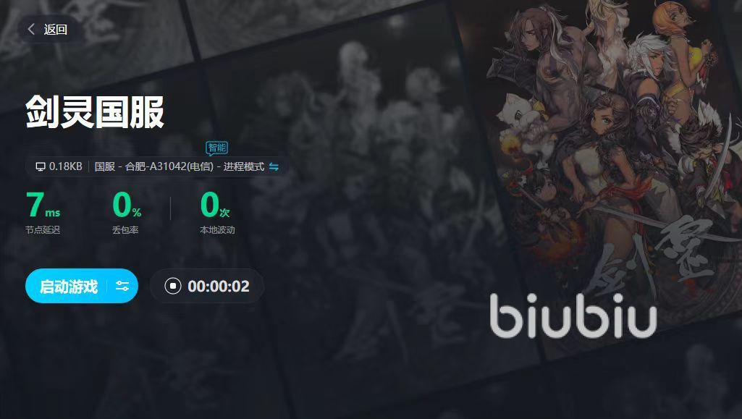Click the 0% packet loss value
Screen dimensions: 742x419
(x=127, y=205)
